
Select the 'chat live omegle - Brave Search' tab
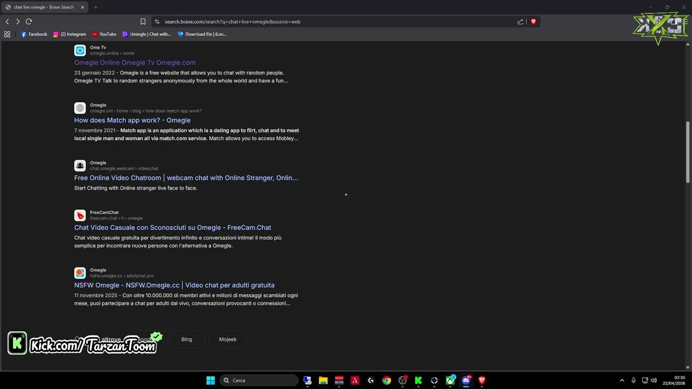pyautogui.click(x=44, y=7)
